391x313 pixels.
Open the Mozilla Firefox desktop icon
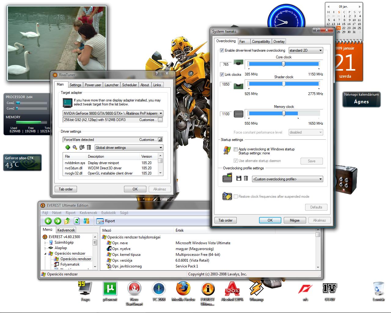pyautogui.click(x=183, y=291)
